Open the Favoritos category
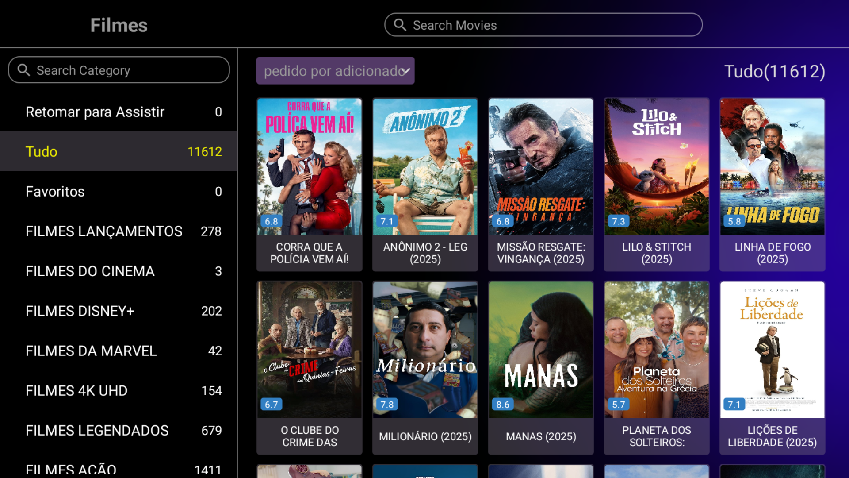Viewport: 849px width, 478px height. coord(119,191)
